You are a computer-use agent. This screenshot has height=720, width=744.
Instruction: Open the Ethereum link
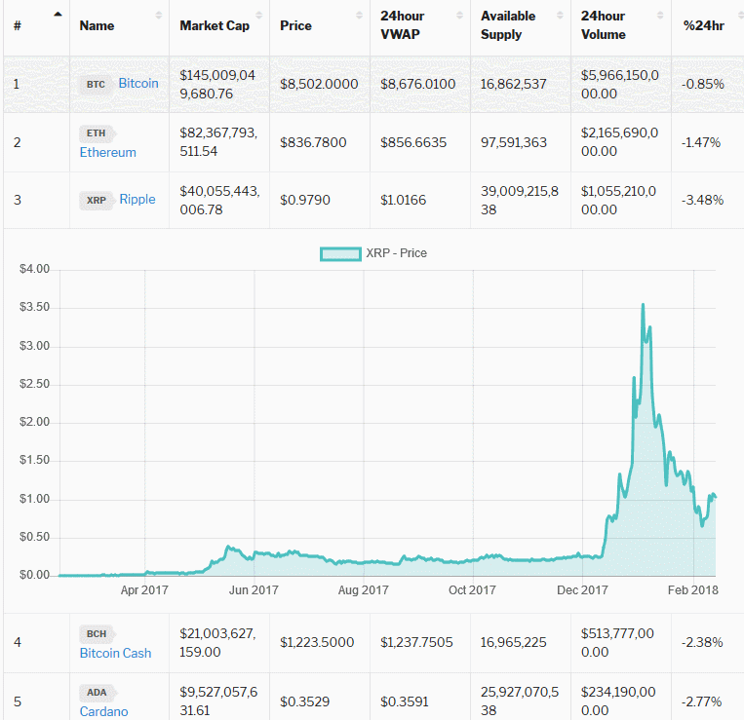[x=108, y=153]
